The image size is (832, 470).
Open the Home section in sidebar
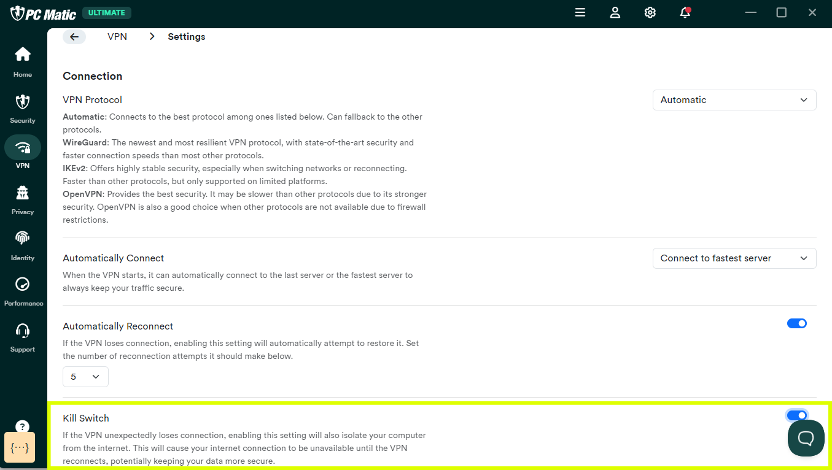(23, 61)
